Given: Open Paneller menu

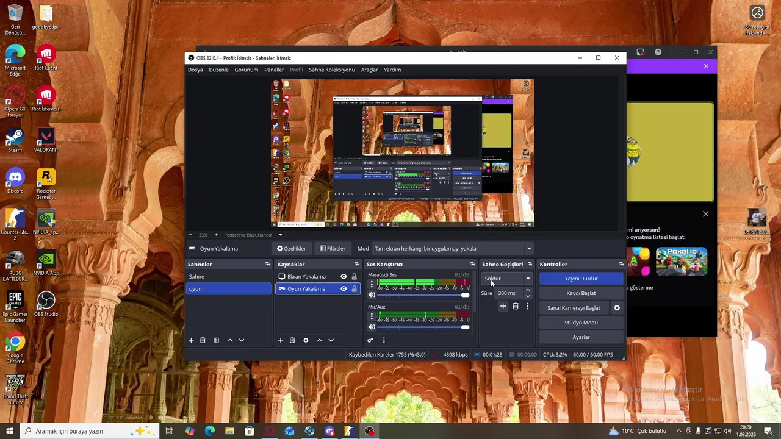Looking at the screenshot, I should point(274,70).
